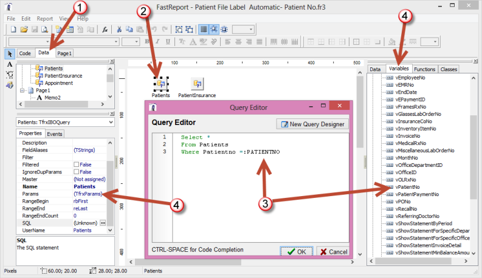
Task: Click the Save report disk icon
Action: click(35, 30)
